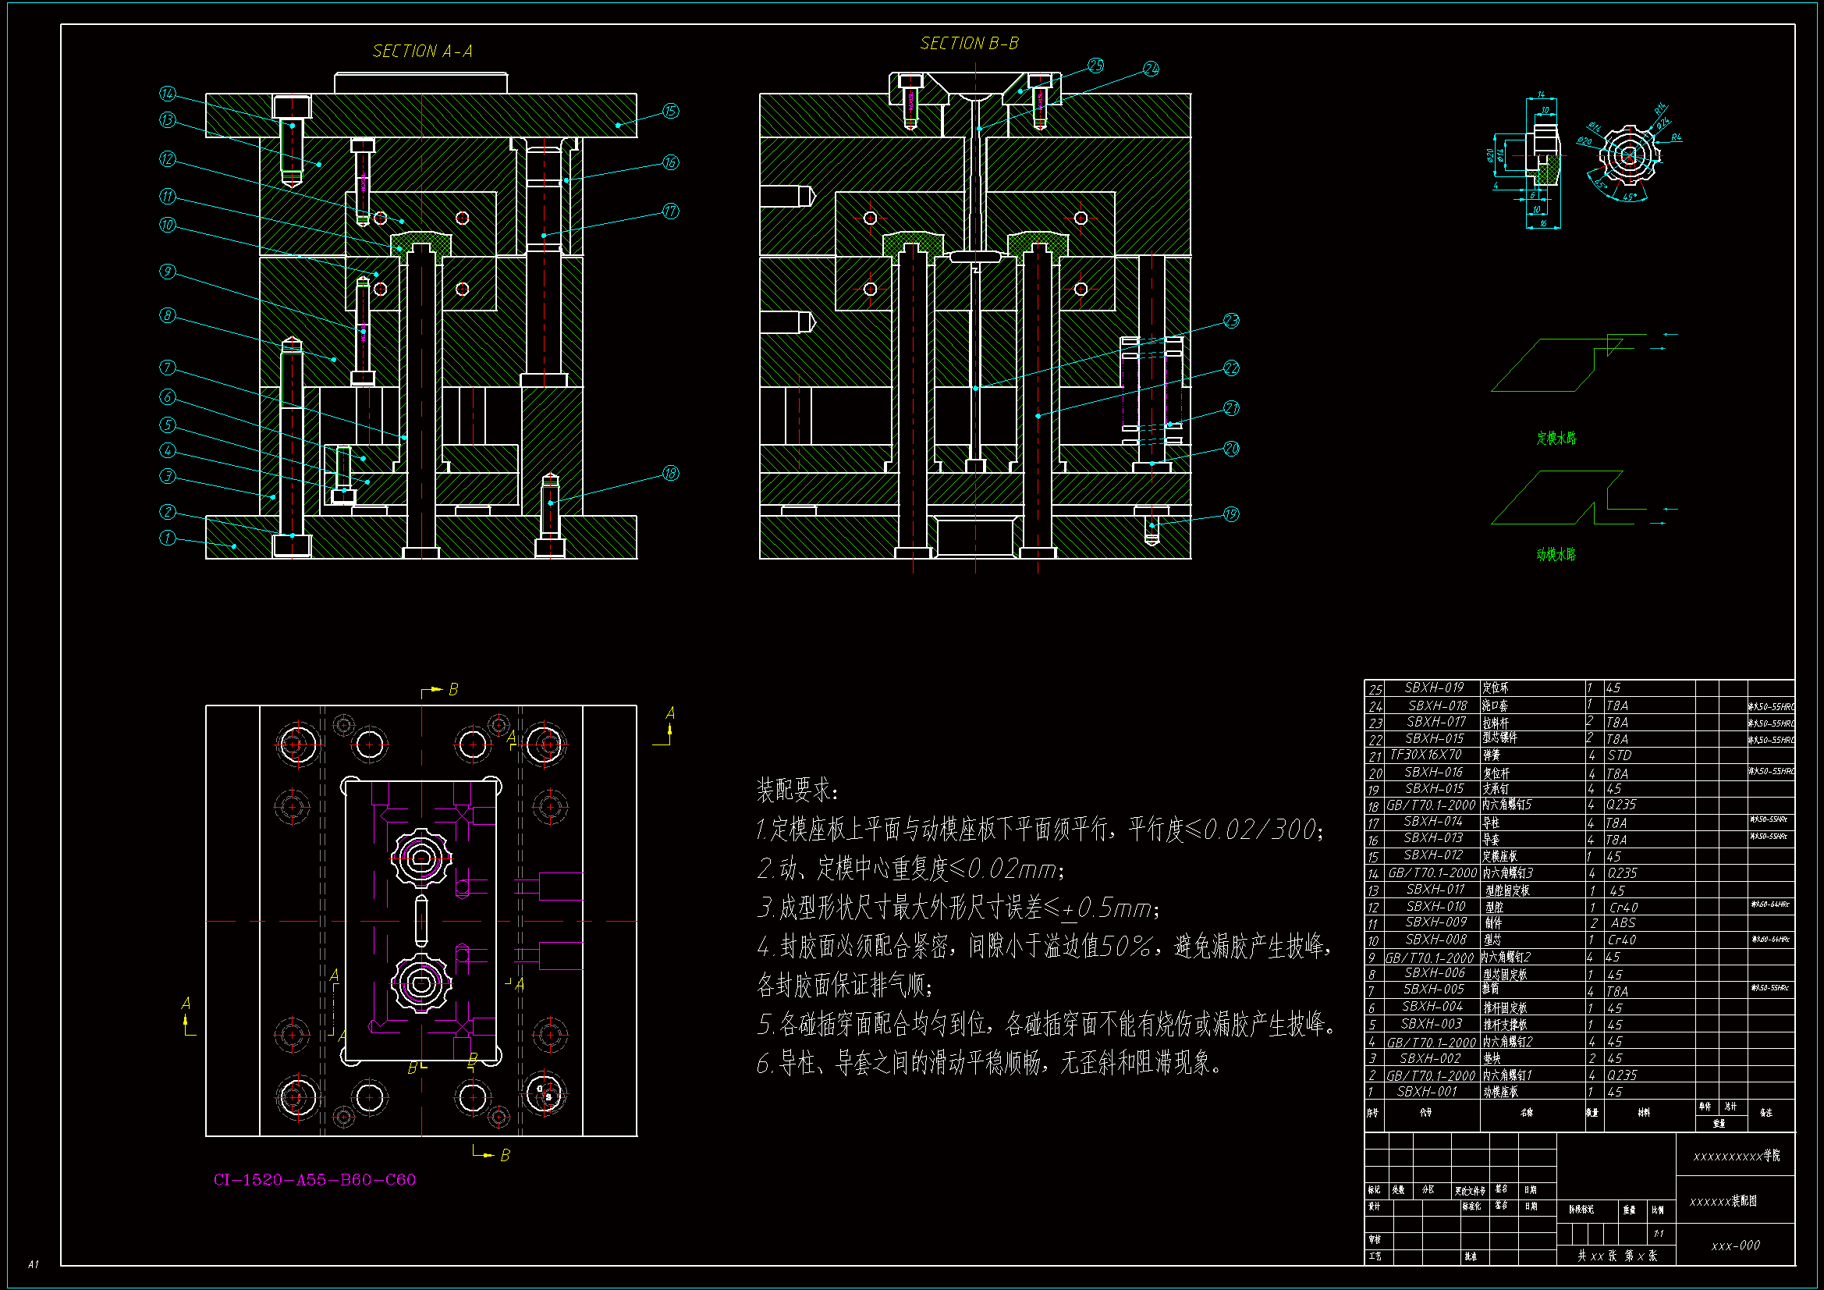Click the SECTION A-A title text
The image size is (1824, 1290).
tap(422, 52)
